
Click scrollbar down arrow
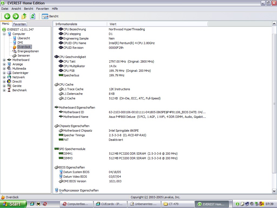click(274, 191)
